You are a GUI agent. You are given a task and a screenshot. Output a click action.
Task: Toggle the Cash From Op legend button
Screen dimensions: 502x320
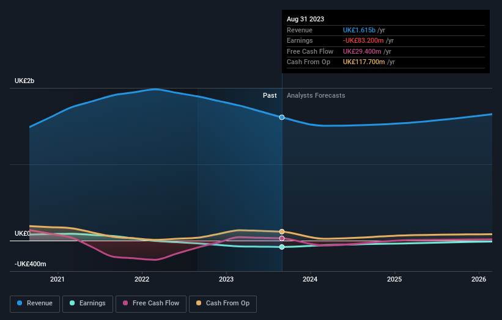coord(223,304)
